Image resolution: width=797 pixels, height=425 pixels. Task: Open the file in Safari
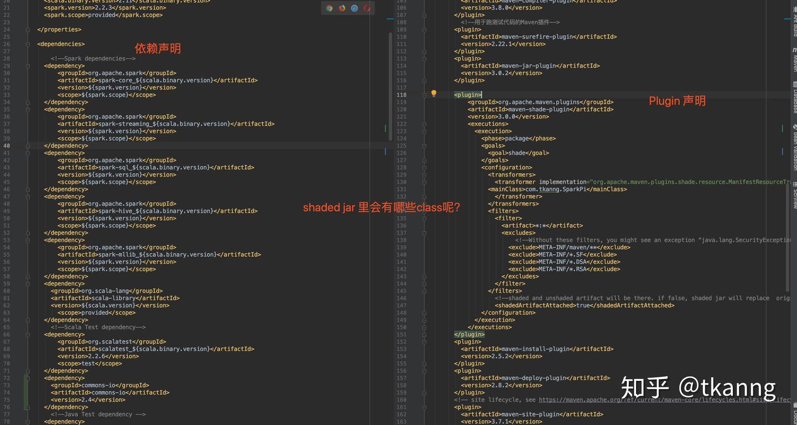354,8
